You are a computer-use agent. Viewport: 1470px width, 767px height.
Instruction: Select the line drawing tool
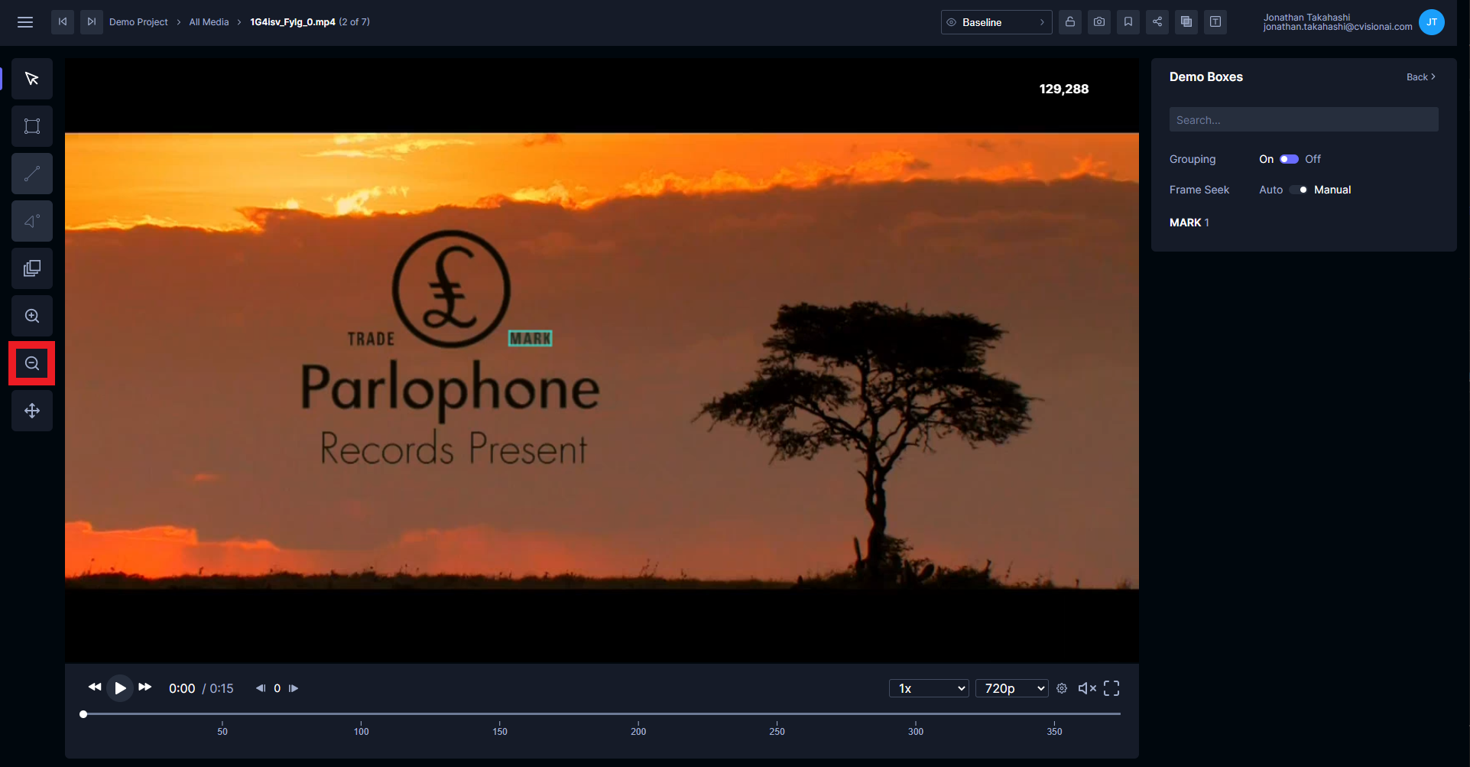(x=32, y=174)
